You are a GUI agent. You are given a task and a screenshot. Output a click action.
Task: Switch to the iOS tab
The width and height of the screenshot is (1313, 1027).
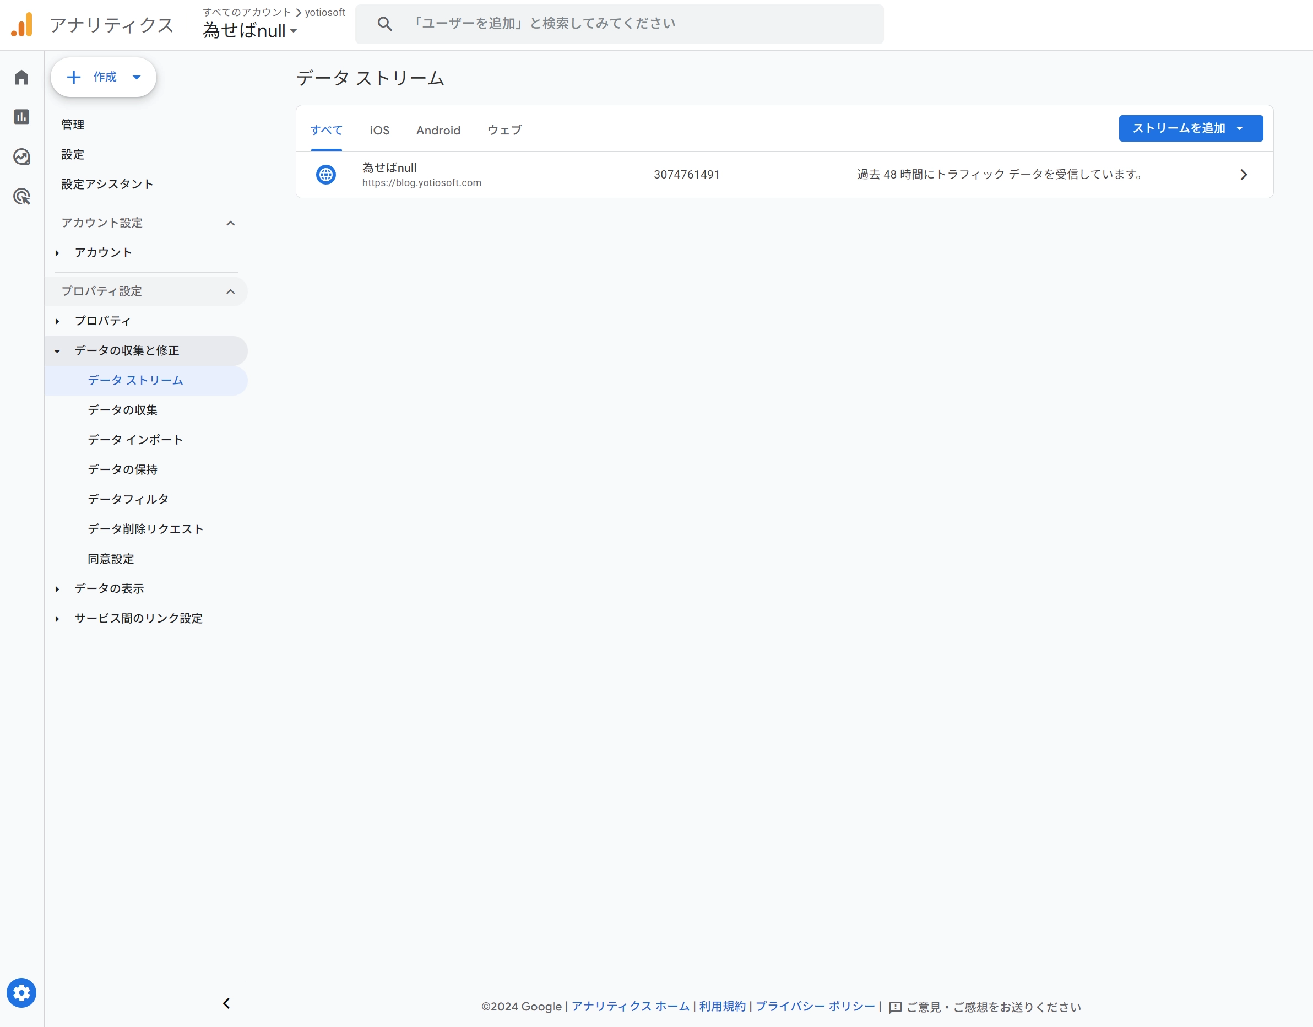[379, 131]
